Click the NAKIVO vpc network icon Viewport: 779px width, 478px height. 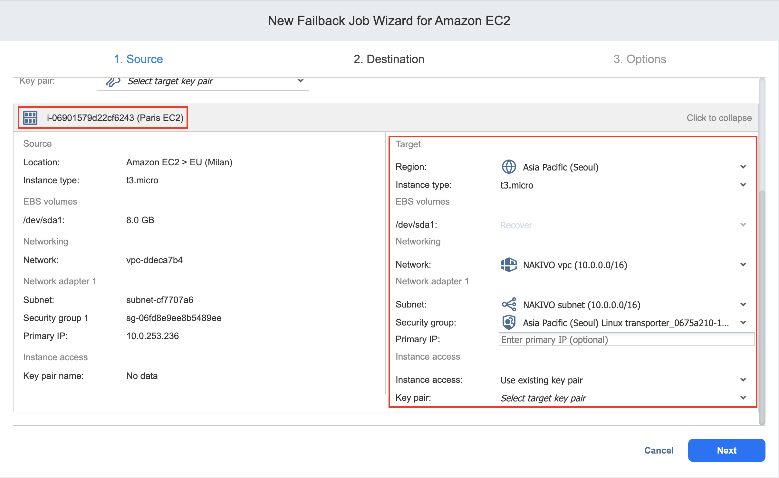tap(509, 265)
